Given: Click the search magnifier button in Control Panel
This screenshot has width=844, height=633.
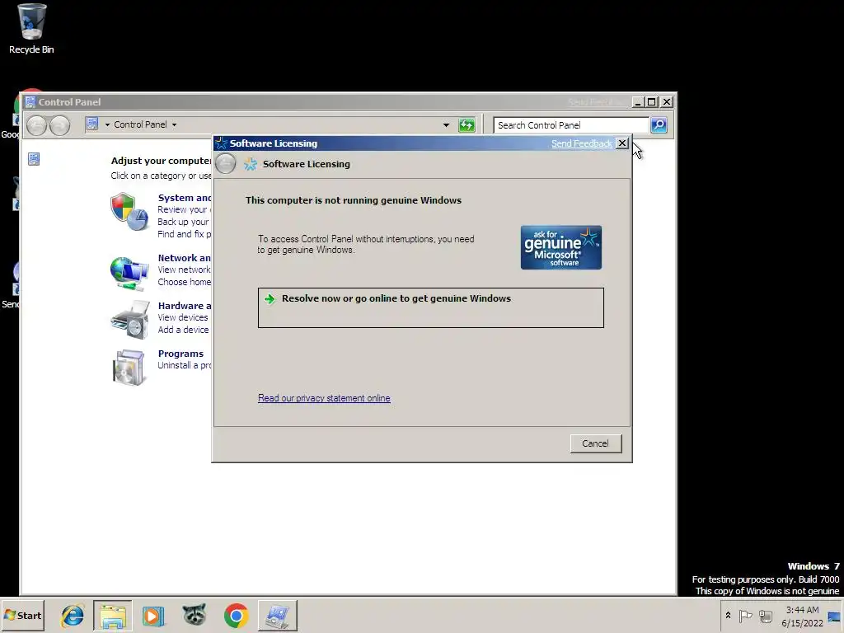Looking at the screenshot, I should click(659, 125).
